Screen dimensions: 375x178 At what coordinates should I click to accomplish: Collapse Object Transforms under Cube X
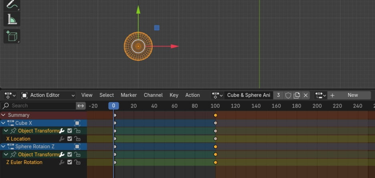pyautogui.click(x=6, y=131)
